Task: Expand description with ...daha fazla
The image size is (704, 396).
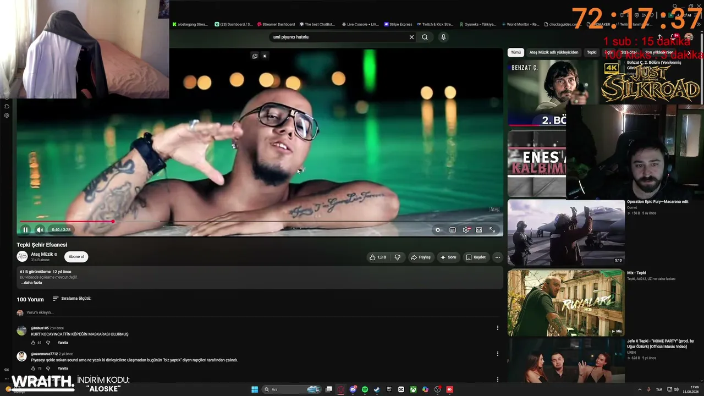Action: point(31,283)
